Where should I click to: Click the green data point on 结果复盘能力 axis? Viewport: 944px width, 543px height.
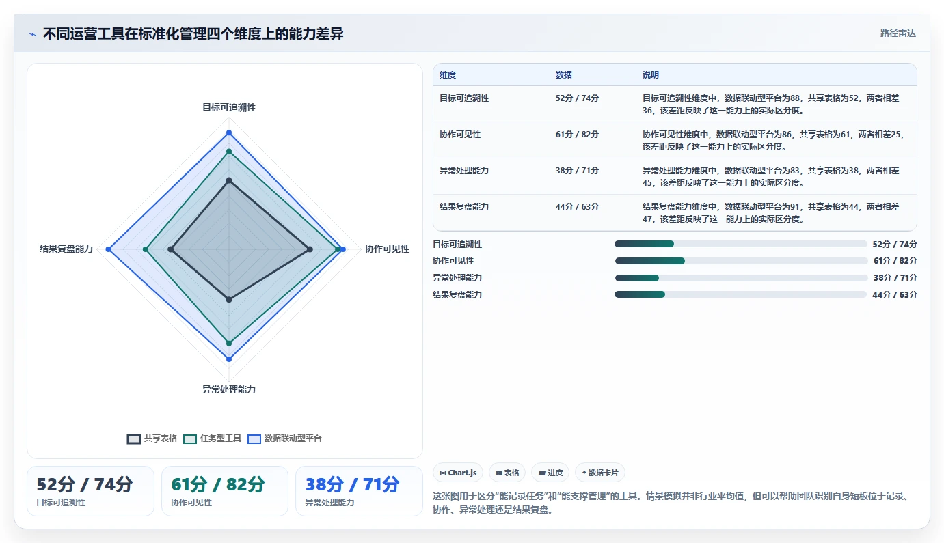coord(145,249)
